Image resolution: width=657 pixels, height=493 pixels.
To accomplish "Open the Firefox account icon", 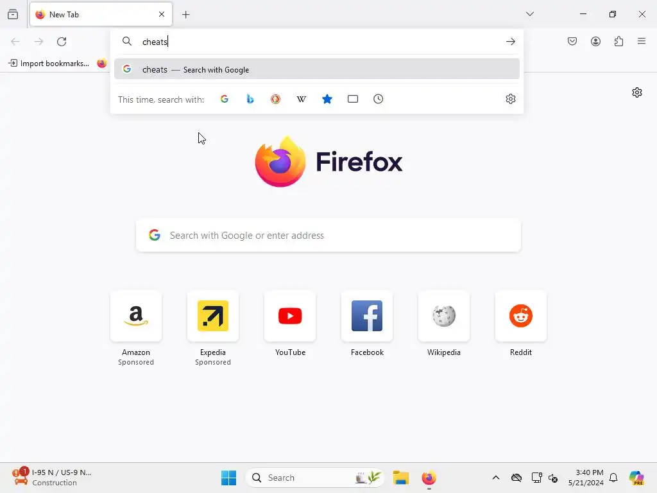I will (x=595, y=41).
